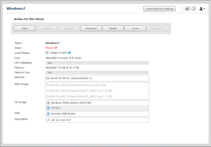This screenshot has width=211, height=147.
Task: Click the Connect USB Device icon
Action: point(48,114)
